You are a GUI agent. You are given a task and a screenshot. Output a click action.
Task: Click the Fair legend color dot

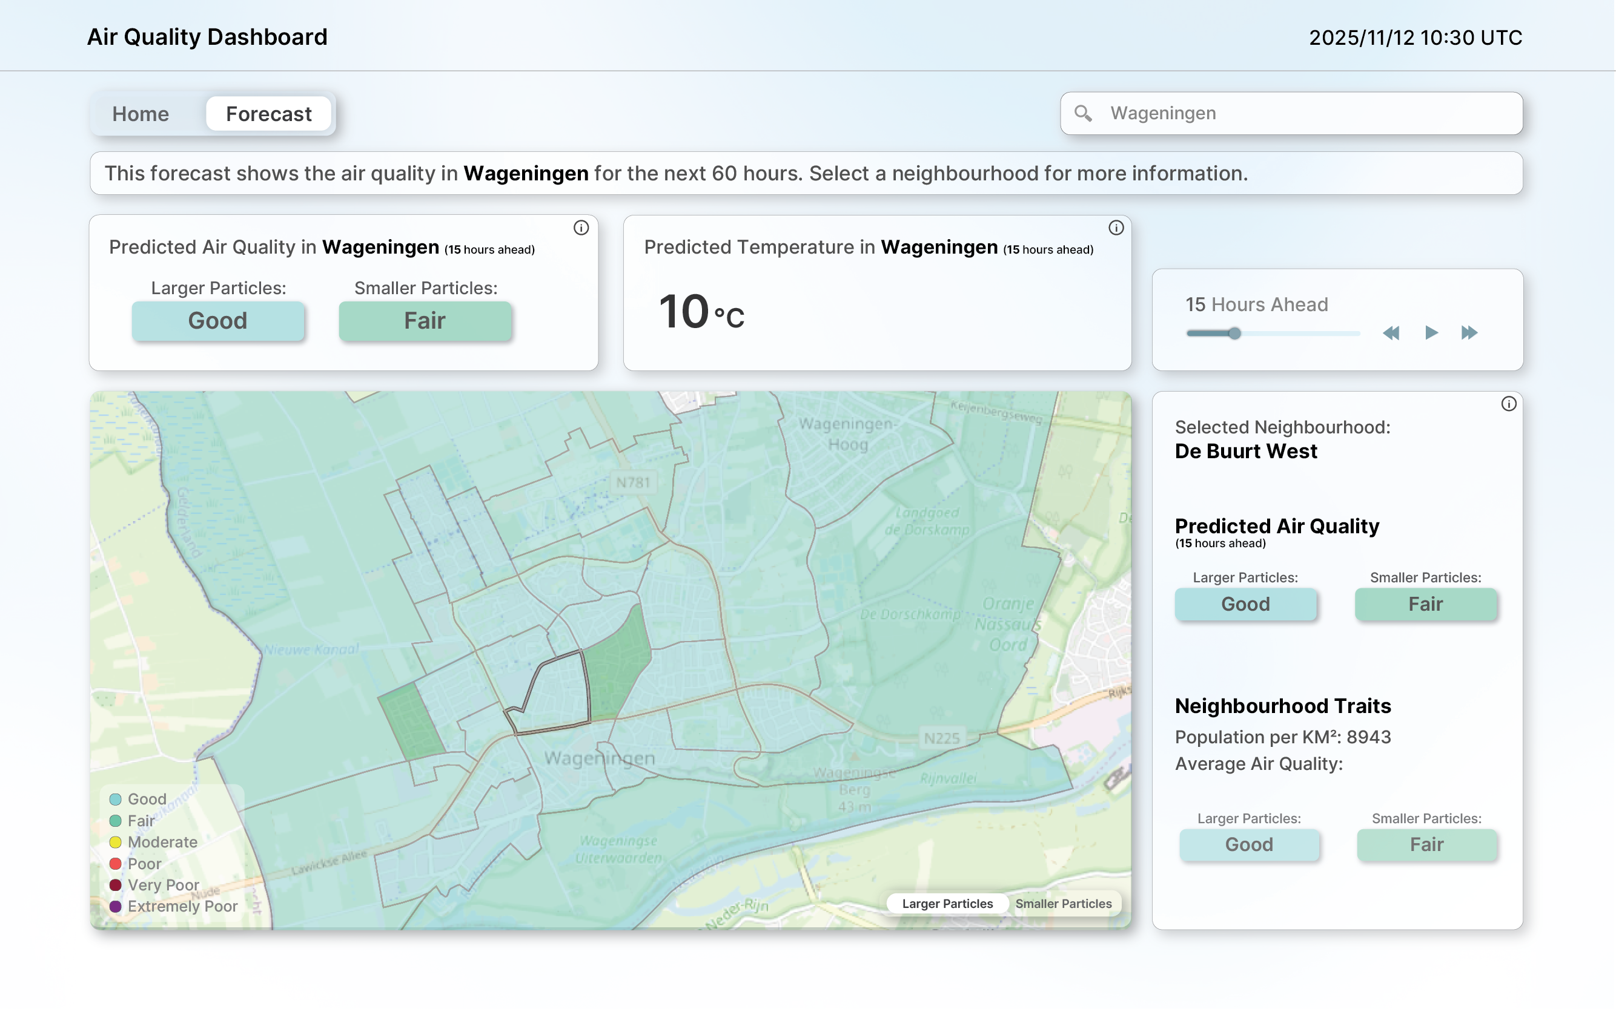116,821
